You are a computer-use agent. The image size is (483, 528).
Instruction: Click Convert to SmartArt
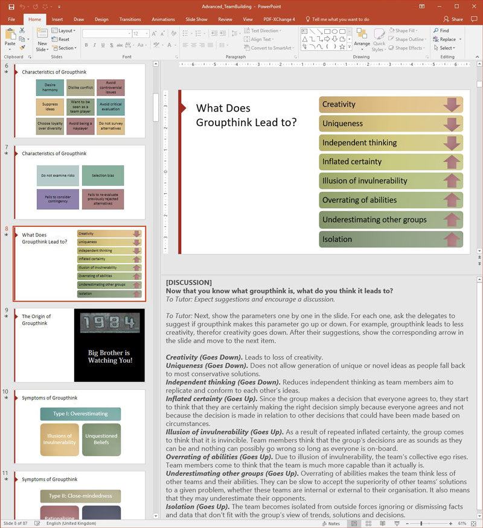click(269, 48)
